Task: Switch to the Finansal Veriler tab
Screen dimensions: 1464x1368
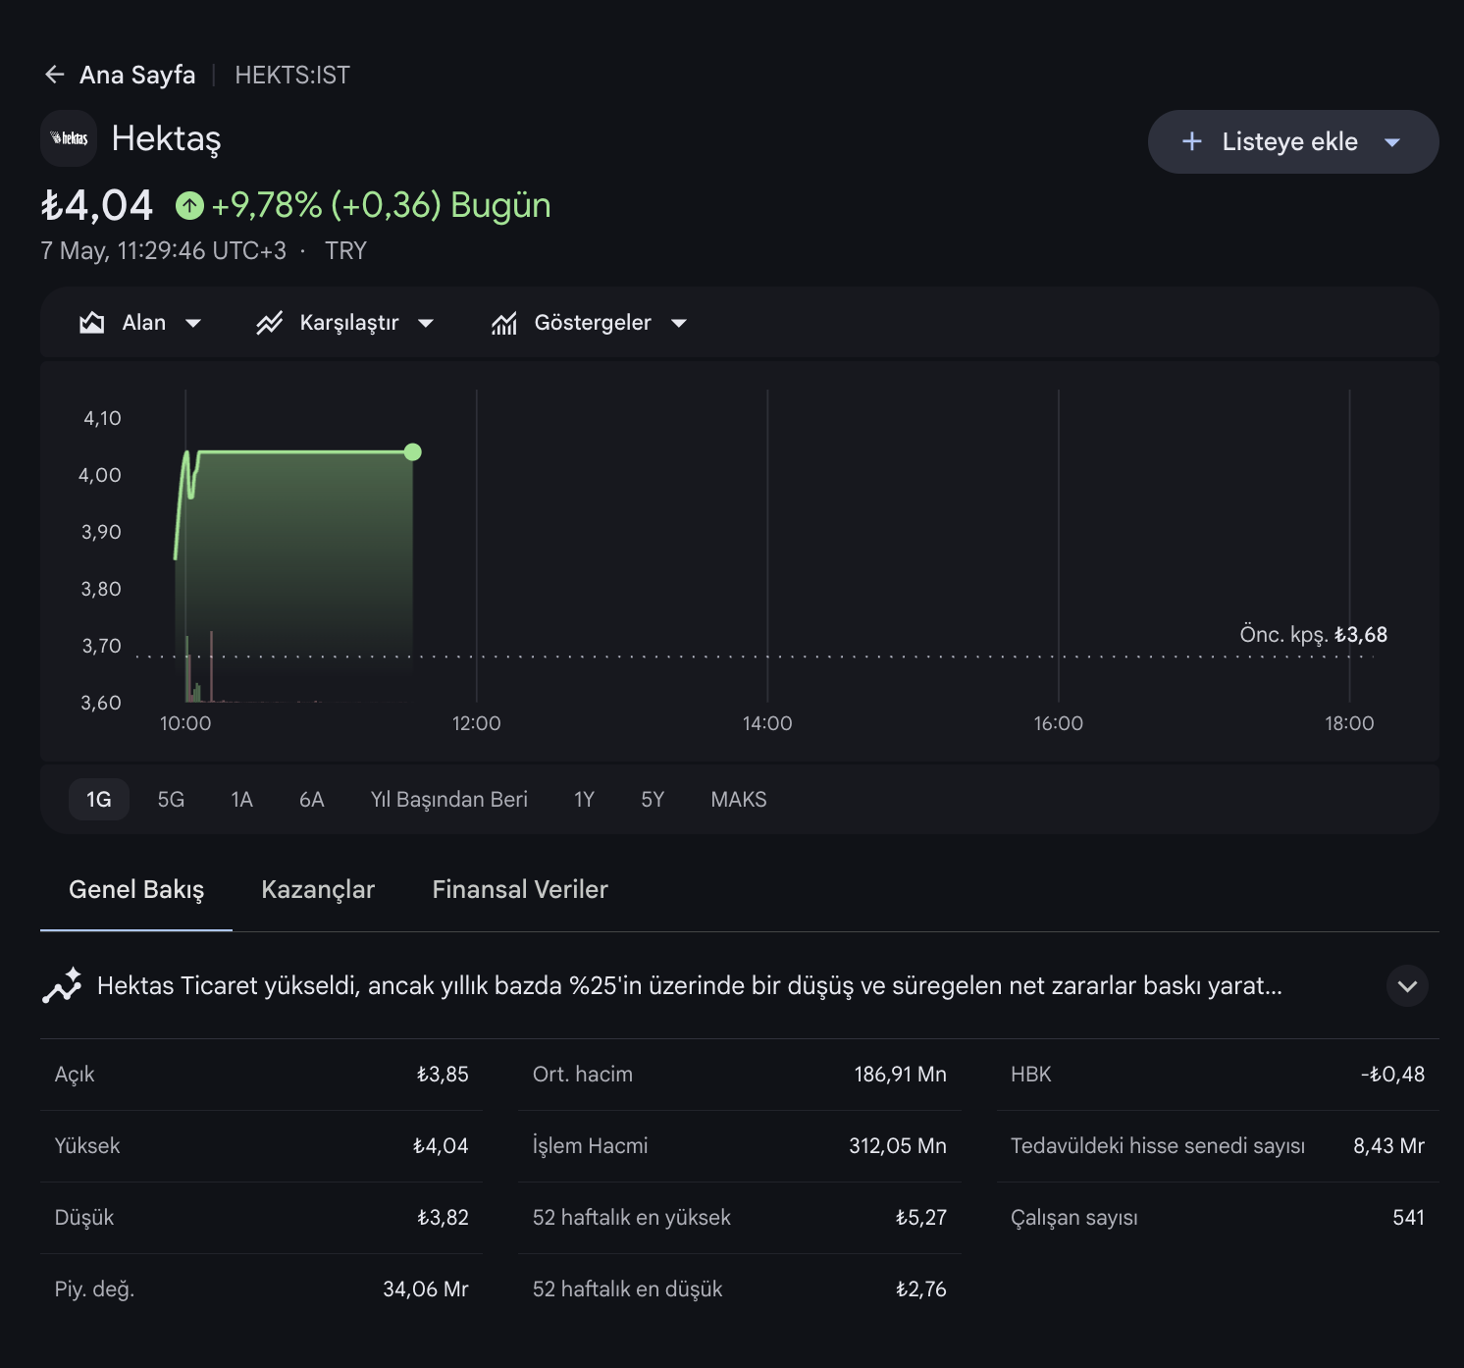Action: tap(520, 890)
